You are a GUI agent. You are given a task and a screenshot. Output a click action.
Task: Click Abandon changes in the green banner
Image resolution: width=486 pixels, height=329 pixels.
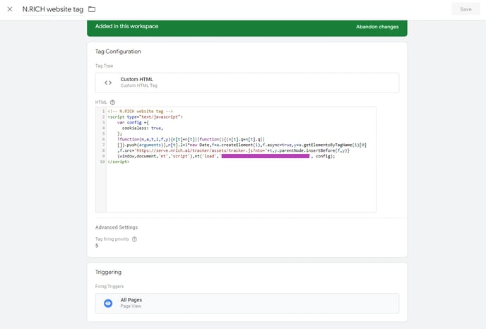[x=377, y=27]
